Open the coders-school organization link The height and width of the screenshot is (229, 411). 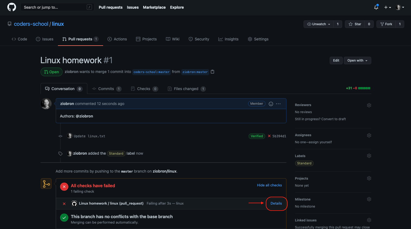31,24
